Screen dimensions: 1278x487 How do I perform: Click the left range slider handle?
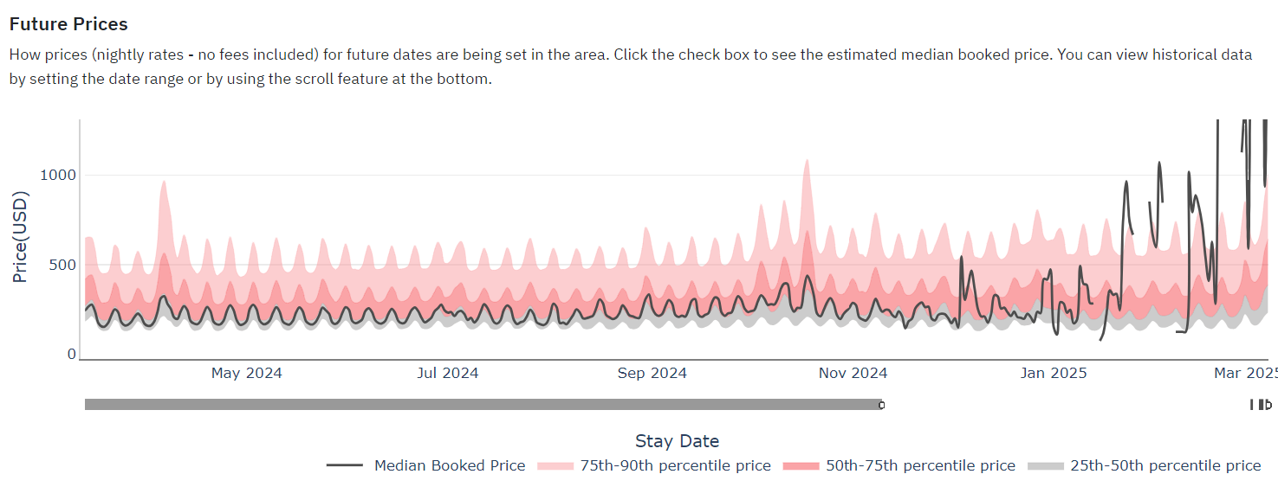(881, 405)
